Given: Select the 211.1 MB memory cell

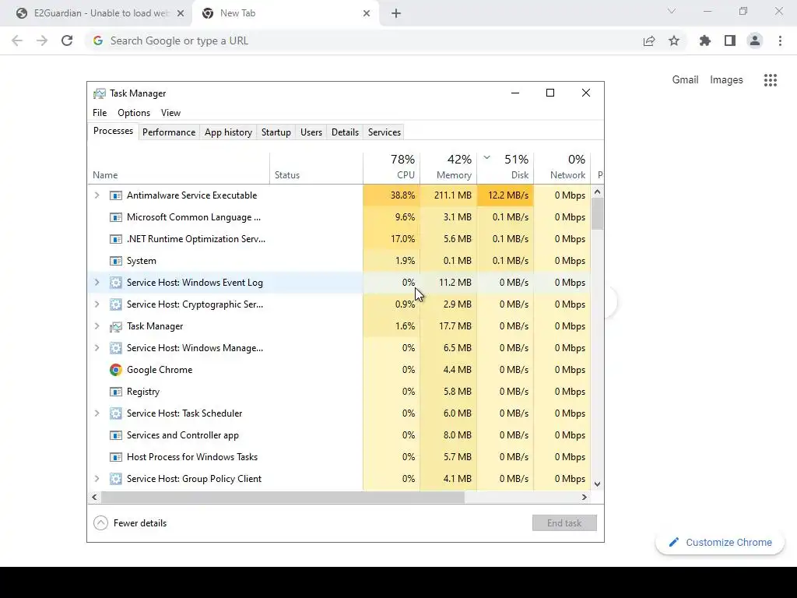Looking at the screenshot, I should coord(449,195).
